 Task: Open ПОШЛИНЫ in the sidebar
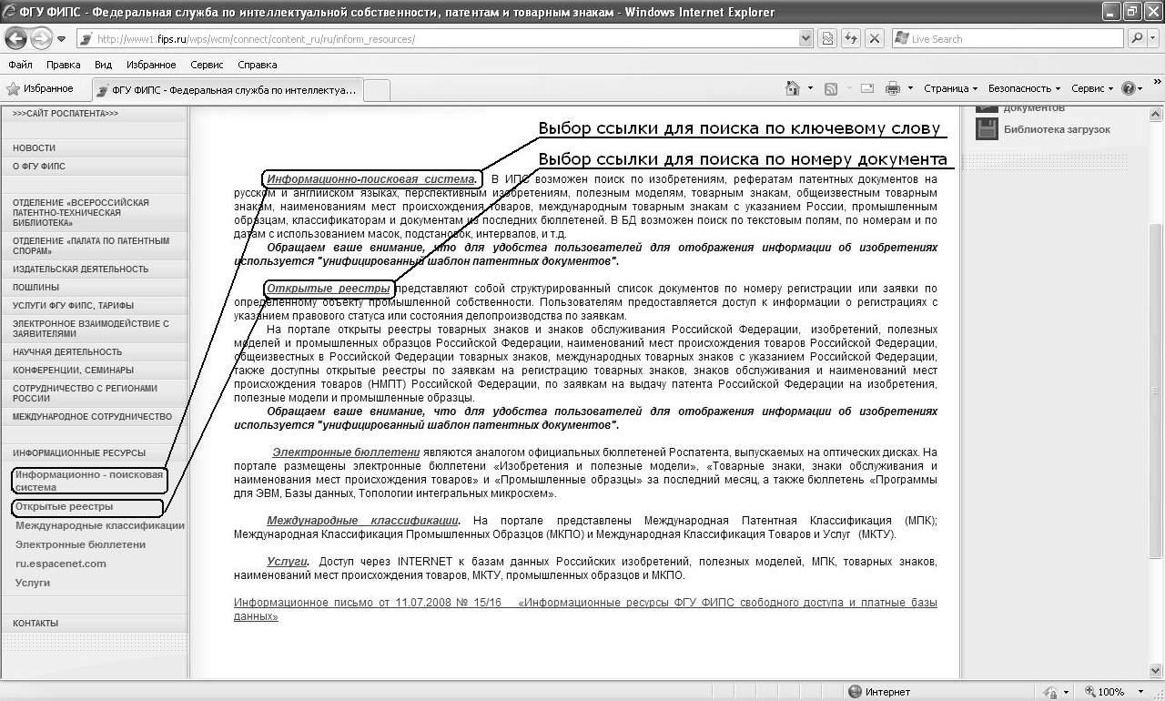point(36,287)
